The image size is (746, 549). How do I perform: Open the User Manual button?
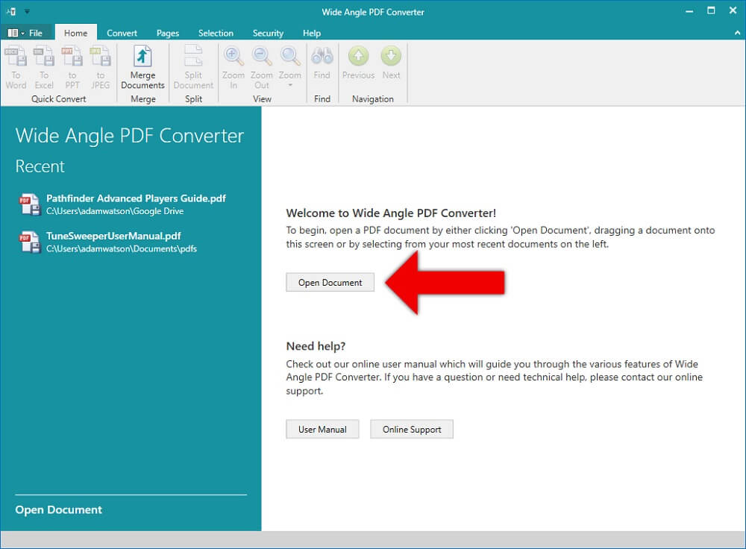[x=322, y=430]
